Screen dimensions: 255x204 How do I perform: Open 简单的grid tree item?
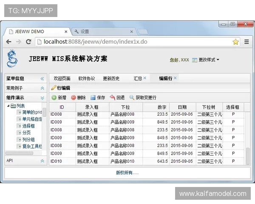pyautogui.click(x=32, y=112)
